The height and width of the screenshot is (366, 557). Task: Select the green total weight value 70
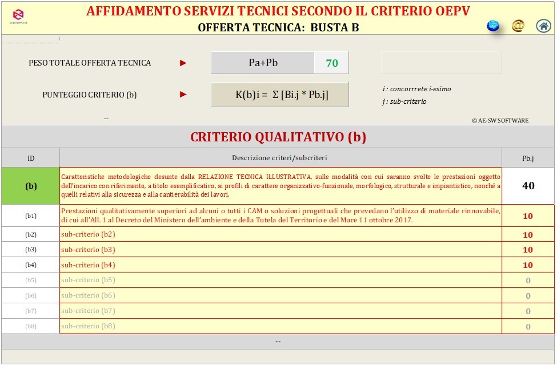(x=332, y=63)
